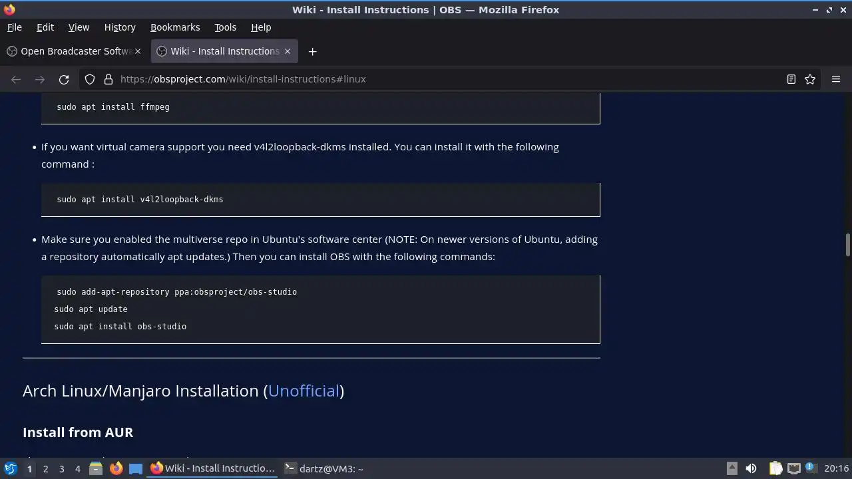This screenshot has height=479, width=852.
Task: View site info via the padlock icon
Action: [x=108, y=79]
